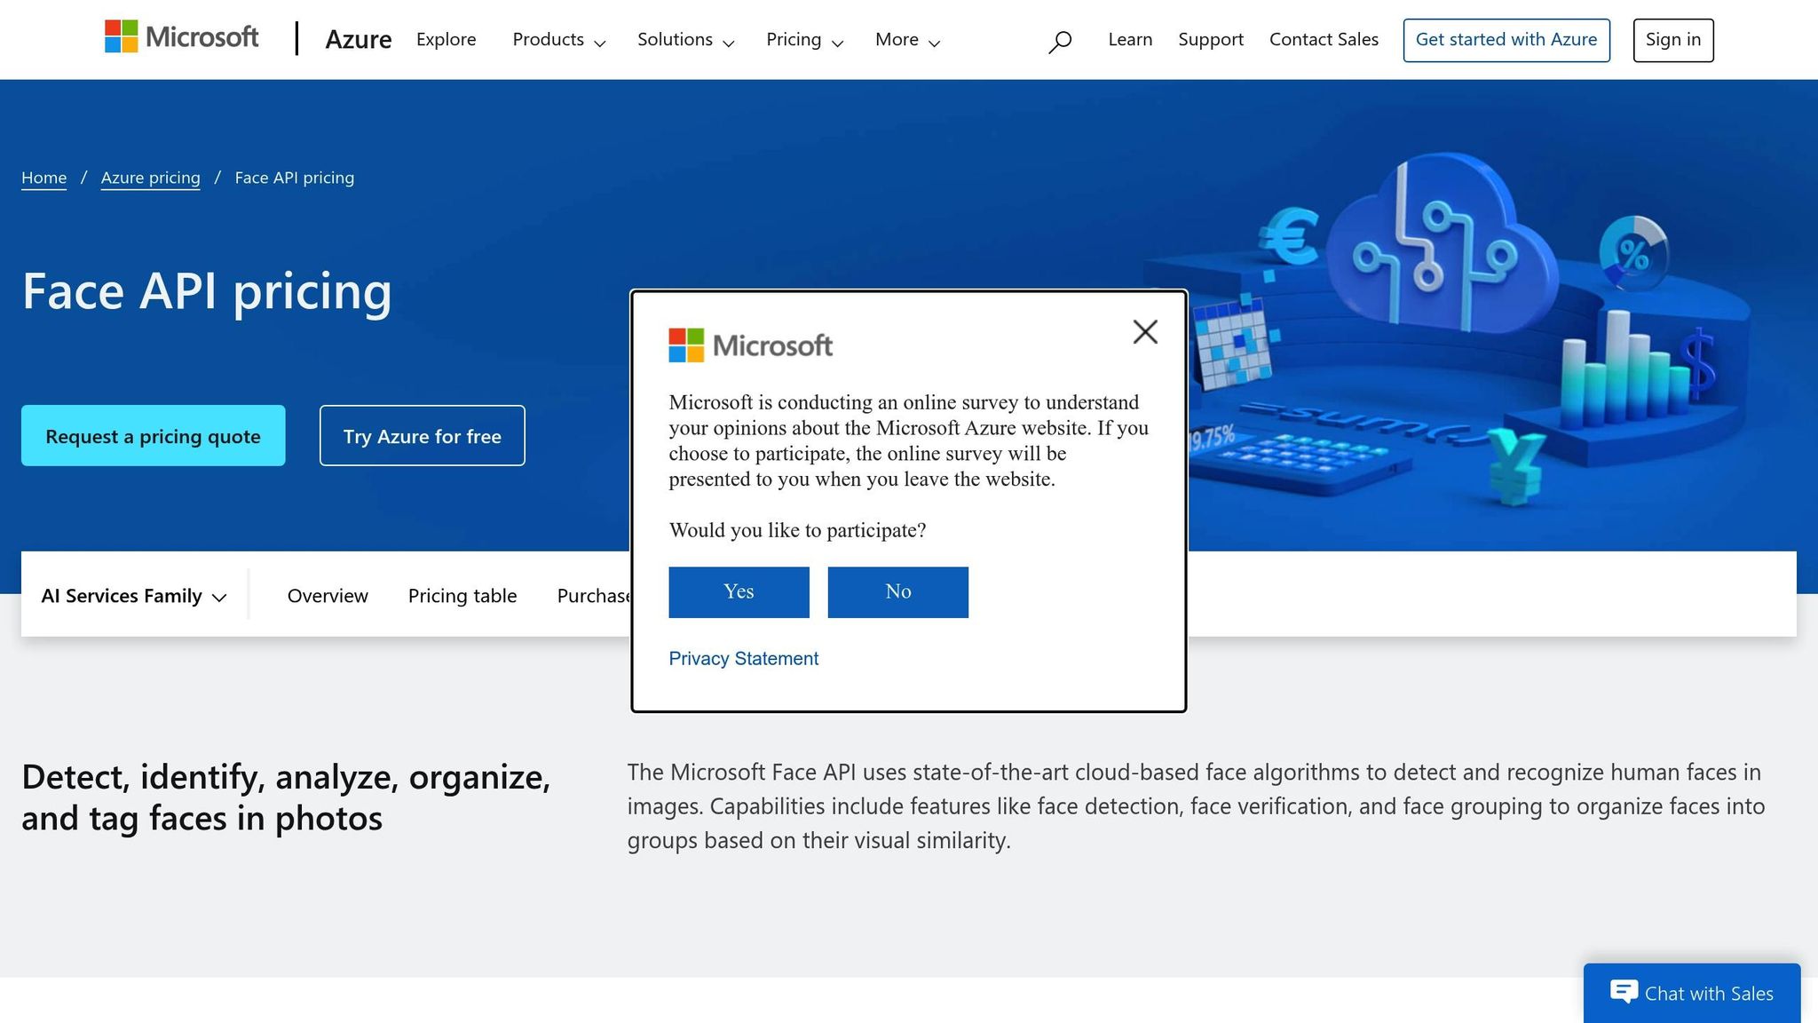Switch to the Purchase tab behind the dialog
This screenshot has height=1023, width=1818.
pyautogui.click(x=593, y=596)
